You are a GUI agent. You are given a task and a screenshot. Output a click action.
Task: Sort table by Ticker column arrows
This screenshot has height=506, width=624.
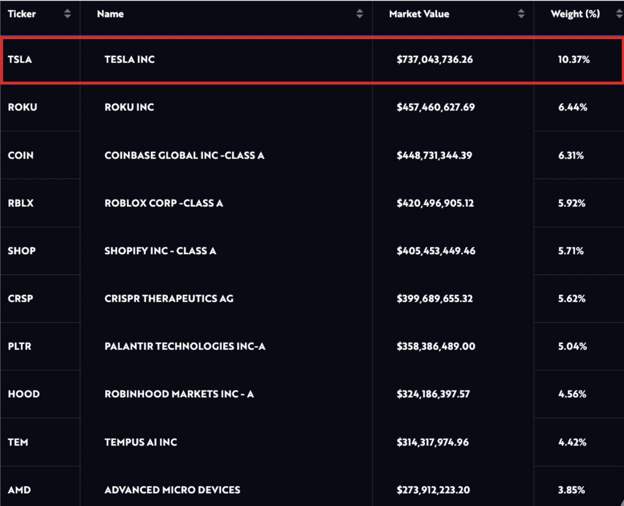pos(68,14)
